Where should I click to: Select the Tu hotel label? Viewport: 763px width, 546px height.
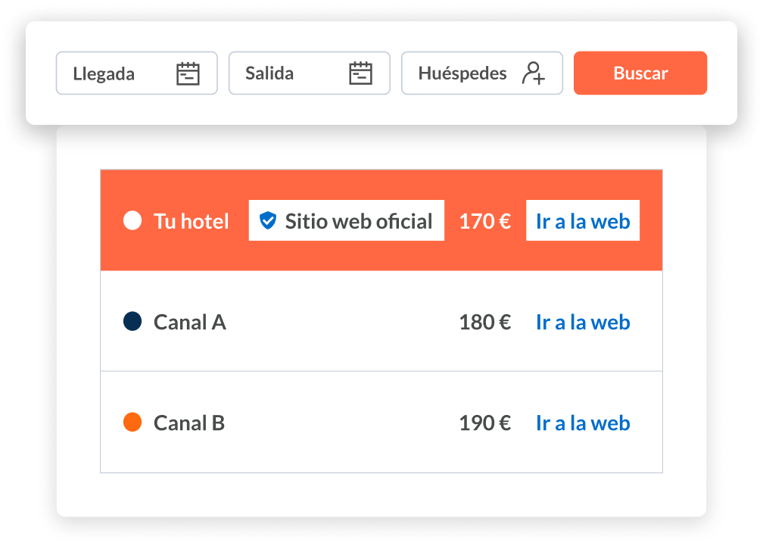(x=191, y=221)
